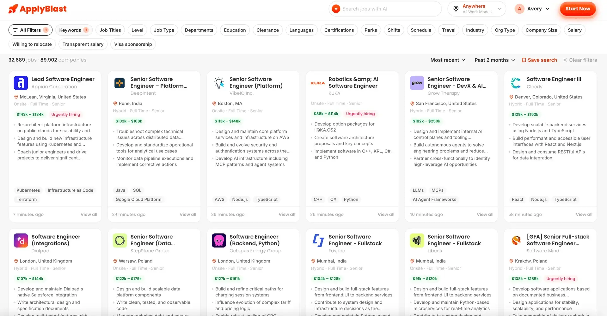Click View all on Cleerly job card
Image resolution: width=607 pixels, height=316 pixels.
point(584,214)
